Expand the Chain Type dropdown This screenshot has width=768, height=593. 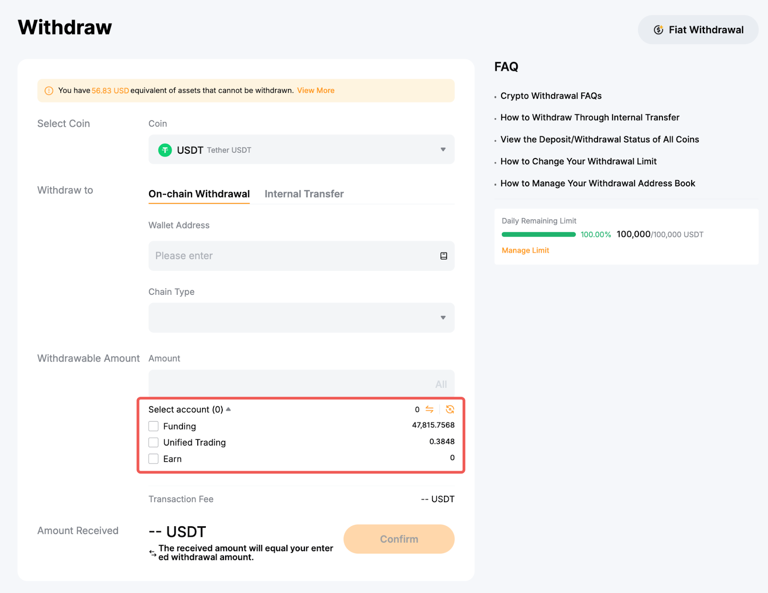coord(301,317)
